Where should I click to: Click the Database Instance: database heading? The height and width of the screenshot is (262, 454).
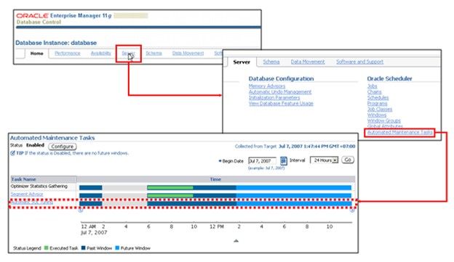tap(56, 43)
